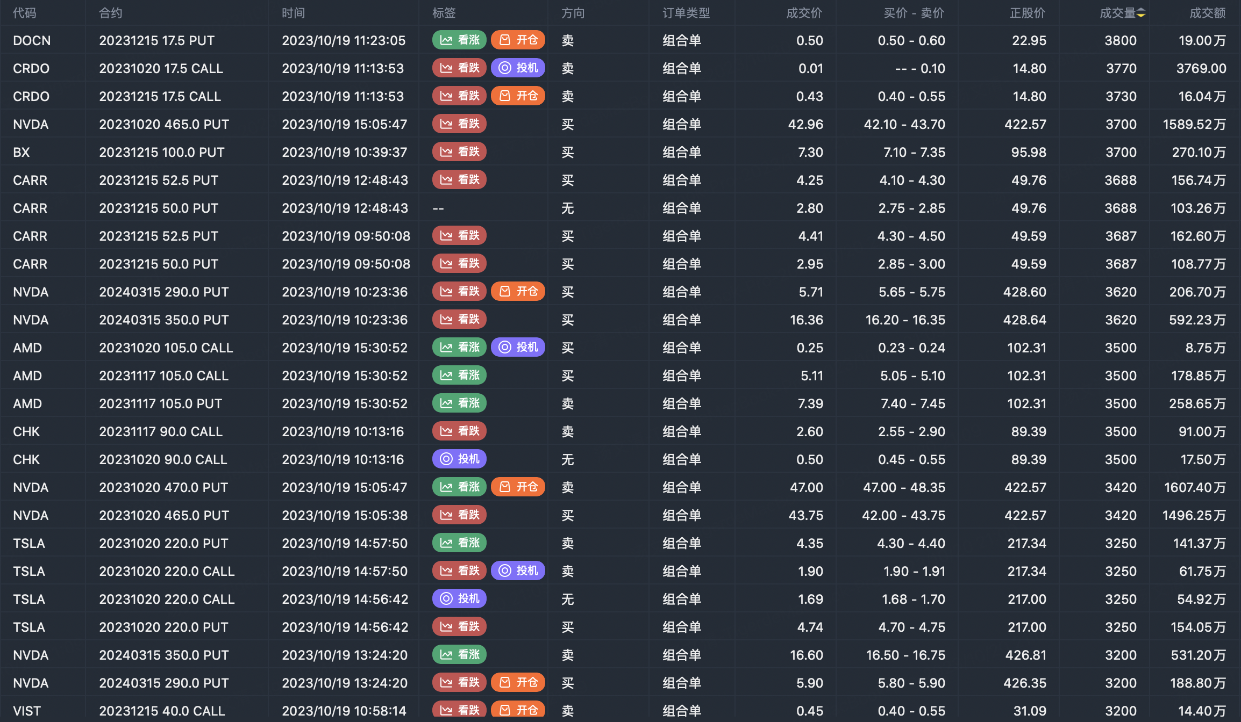Image resolution: width=1241 pixels, height=722 pixels.
Task: Click the 时间 column header
Action: point(294,13)
